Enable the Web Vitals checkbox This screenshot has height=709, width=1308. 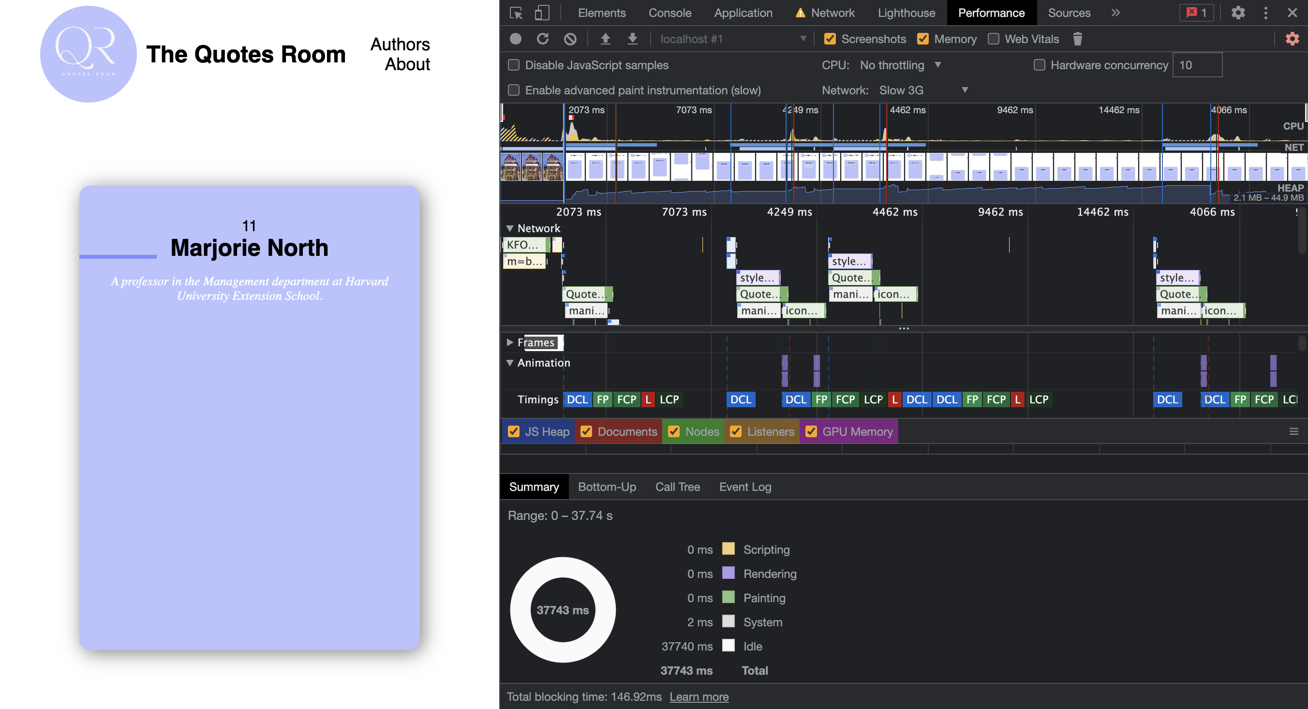[993, 39]
